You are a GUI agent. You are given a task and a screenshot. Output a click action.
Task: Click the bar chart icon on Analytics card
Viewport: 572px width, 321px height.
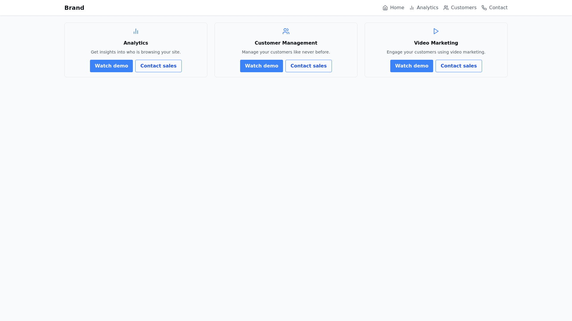click(x=136, y=31)
